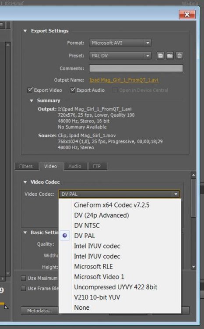
Task: Switch to the Filters tab
Action: pos(26,166)
